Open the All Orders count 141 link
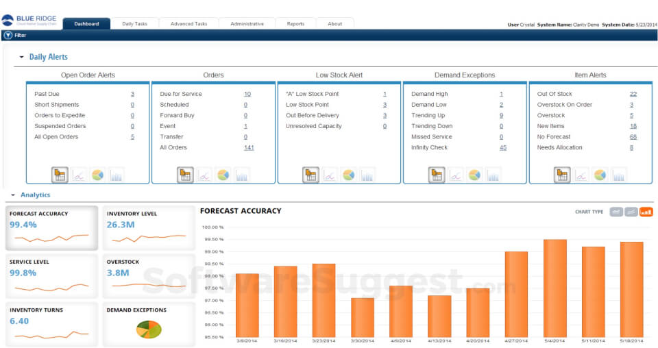Image resolution: width=658 pixels, height=348 pixels. coord(249,147)
